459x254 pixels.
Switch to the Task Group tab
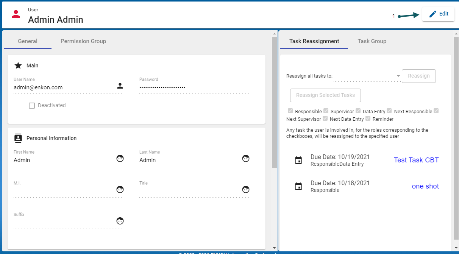coord(372,41)
